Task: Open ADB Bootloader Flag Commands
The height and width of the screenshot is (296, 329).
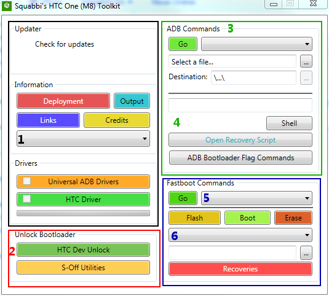Action: click(240, 158)
